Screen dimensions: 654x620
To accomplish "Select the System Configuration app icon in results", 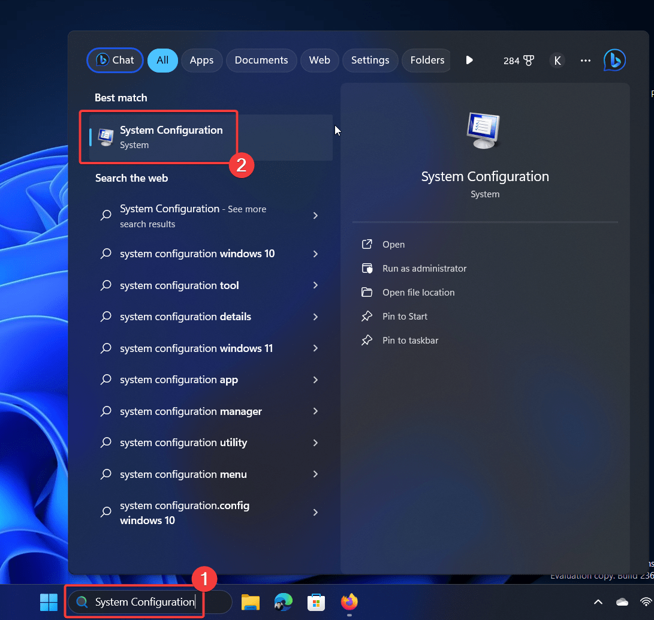I will click(106, 136).
